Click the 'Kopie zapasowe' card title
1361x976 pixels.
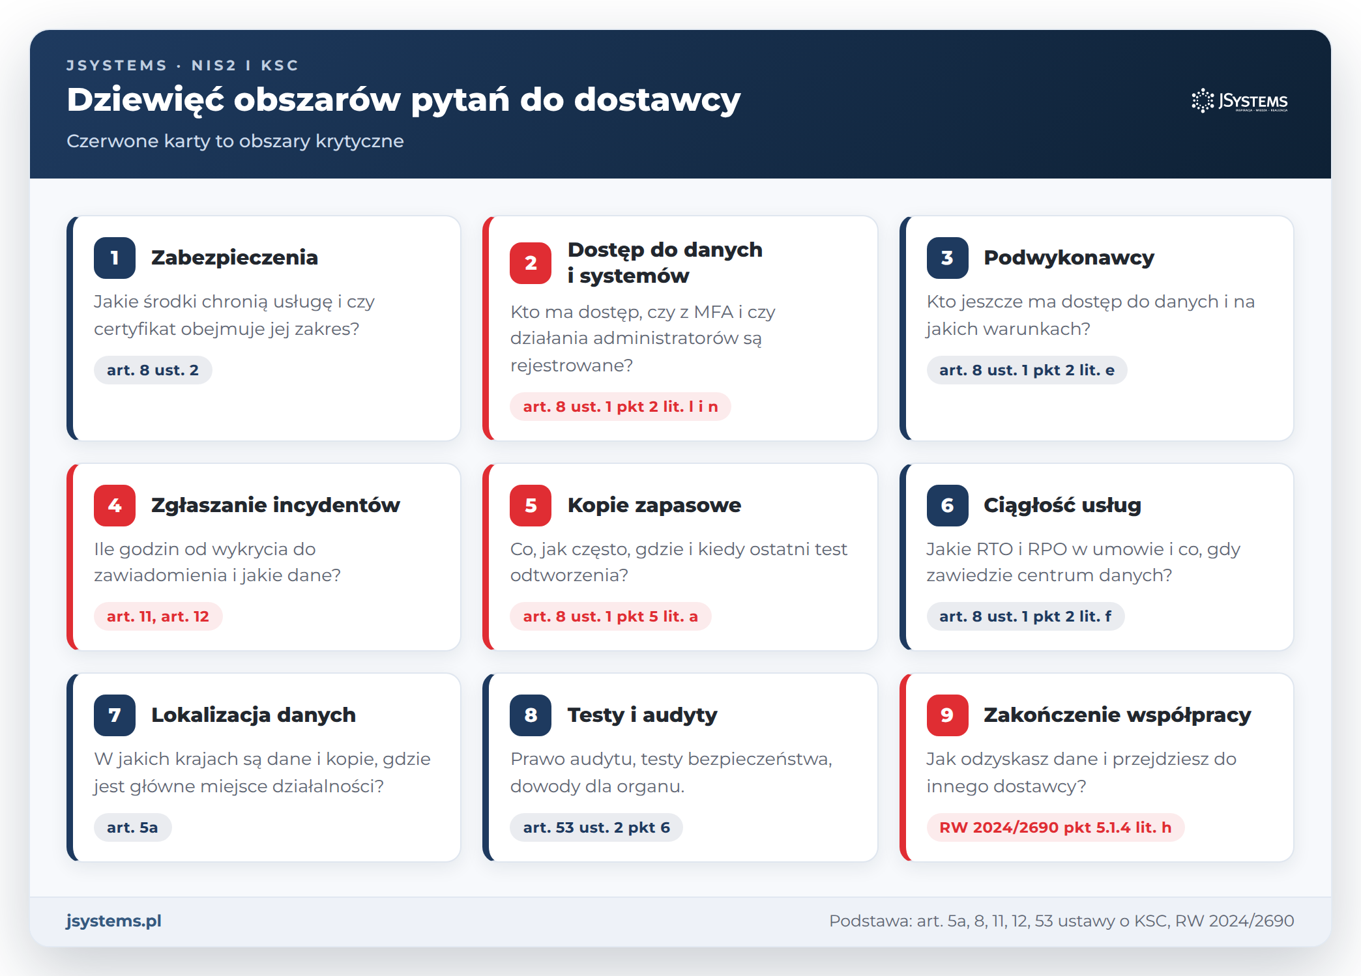point(654,505)
